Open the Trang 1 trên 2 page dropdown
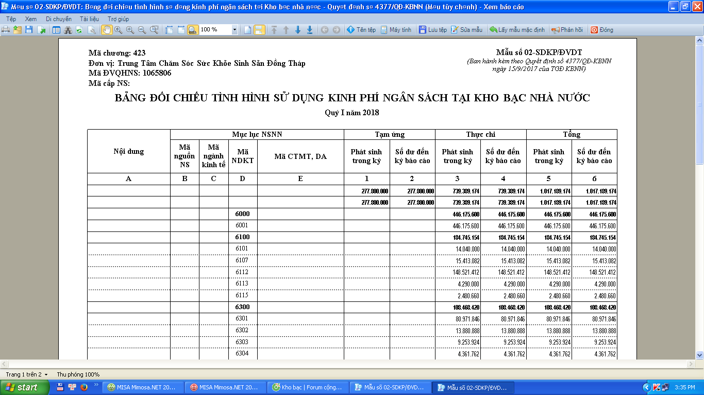Viewport: 704px width, 395px height. [x=27, y=374]
